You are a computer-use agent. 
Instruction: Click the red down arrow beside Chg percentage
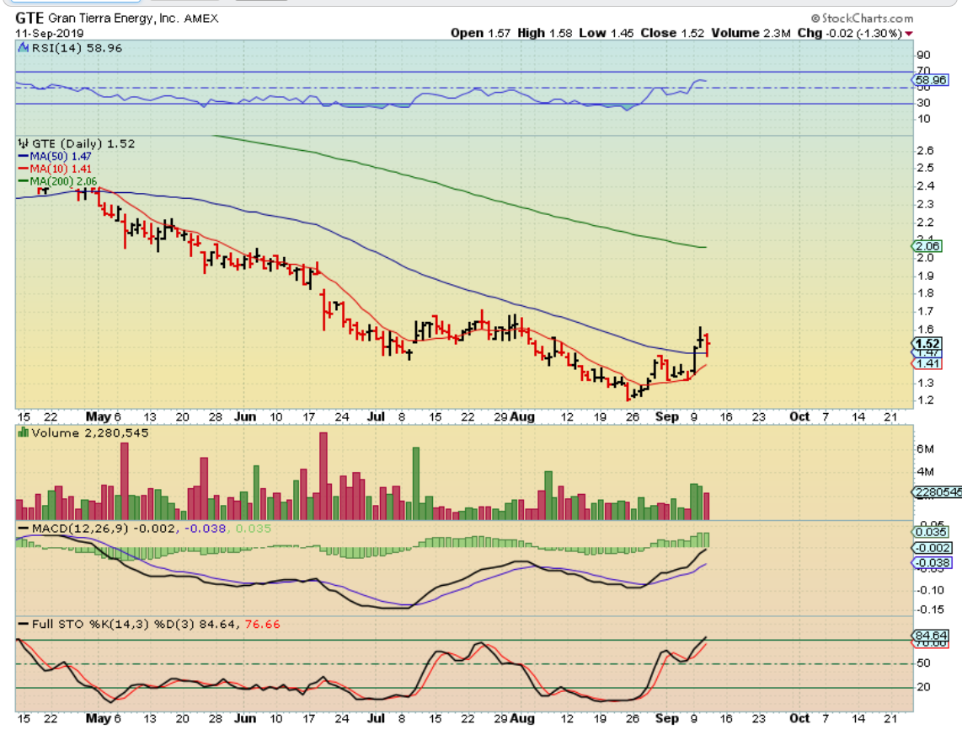[909, 33]
